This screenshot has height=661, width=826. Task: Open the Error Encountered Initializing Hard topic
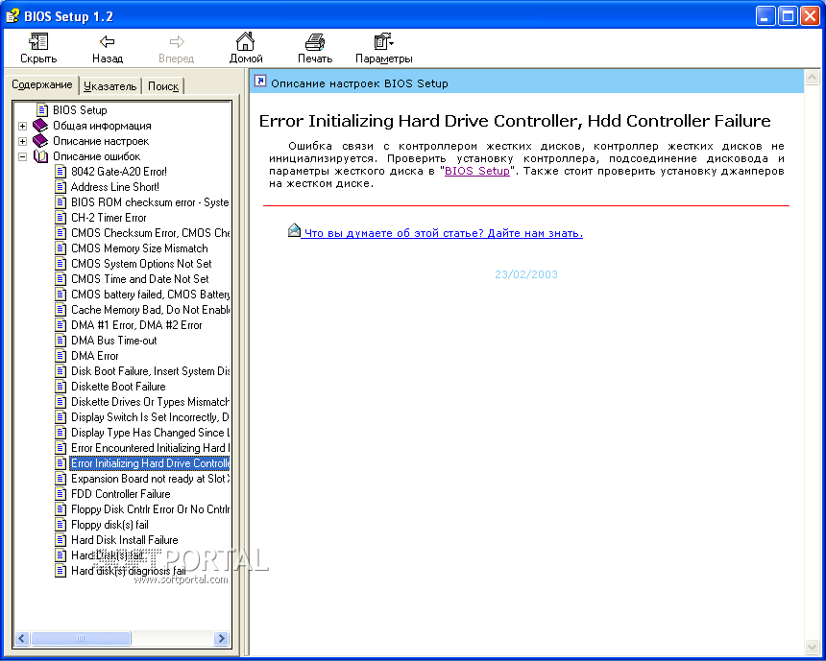point(150,448)
